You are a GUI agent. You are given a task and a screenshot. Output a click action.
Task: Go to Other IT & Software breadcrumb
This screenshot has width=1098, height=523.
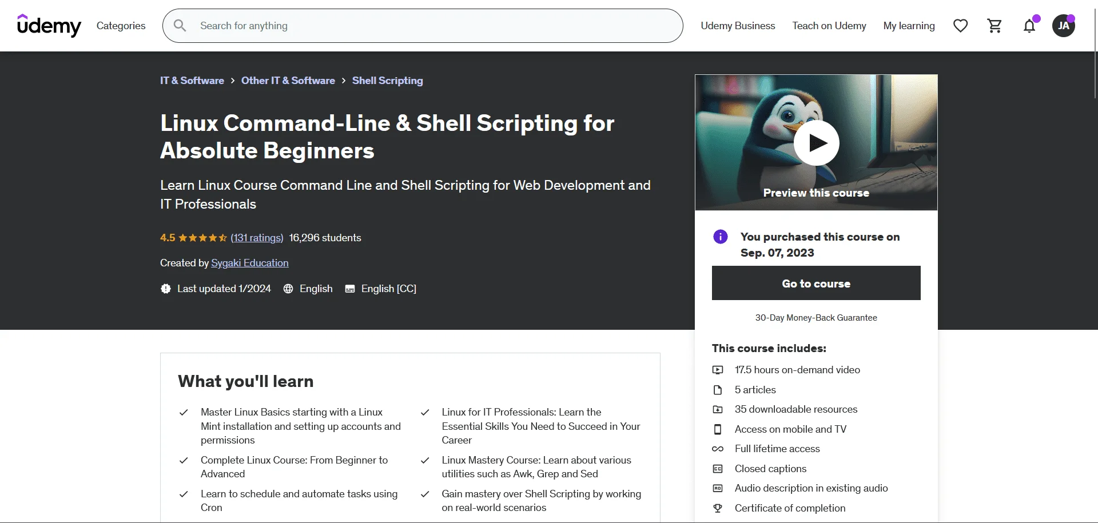pyautogui.click(x=288, y=81)
